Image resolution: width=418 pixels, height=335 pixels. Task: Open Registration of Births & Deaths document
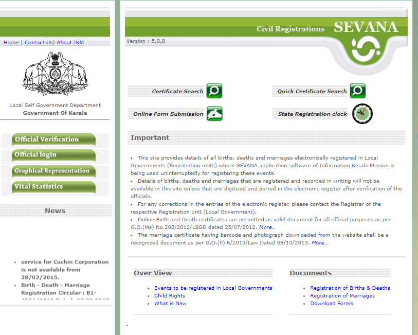(350, 288)
